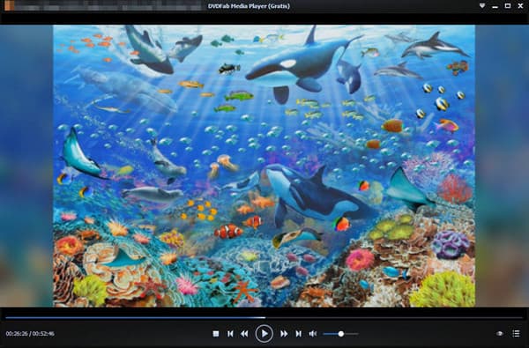Skip to the next chapter
The height and width of the screenshot is (348, 529).
pyautogui.click(x=299, y=334)
